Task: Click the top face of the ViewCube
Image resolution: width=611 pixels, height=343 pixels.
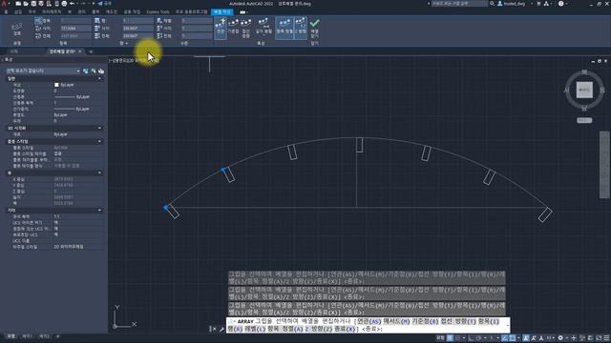Action: pyautogui.click(x=584, y=90)
